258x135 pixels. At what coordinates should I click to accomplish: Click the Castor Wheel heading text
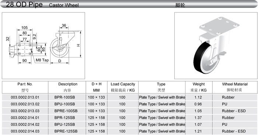[64, 5]
